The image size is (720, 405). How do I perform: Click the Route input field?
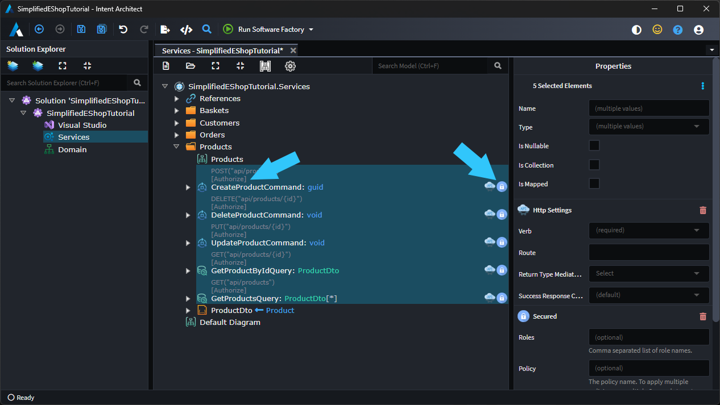tap(649, 252)
